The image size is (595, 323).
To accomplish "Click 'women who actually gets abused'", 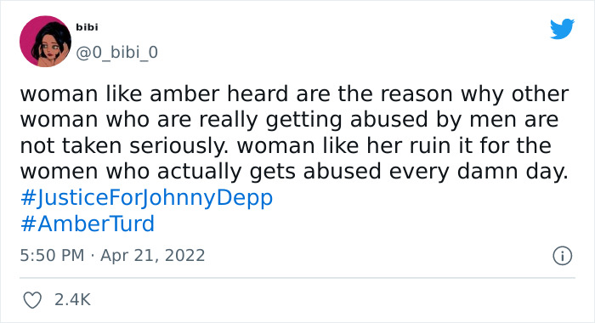I will coord(201,172).
